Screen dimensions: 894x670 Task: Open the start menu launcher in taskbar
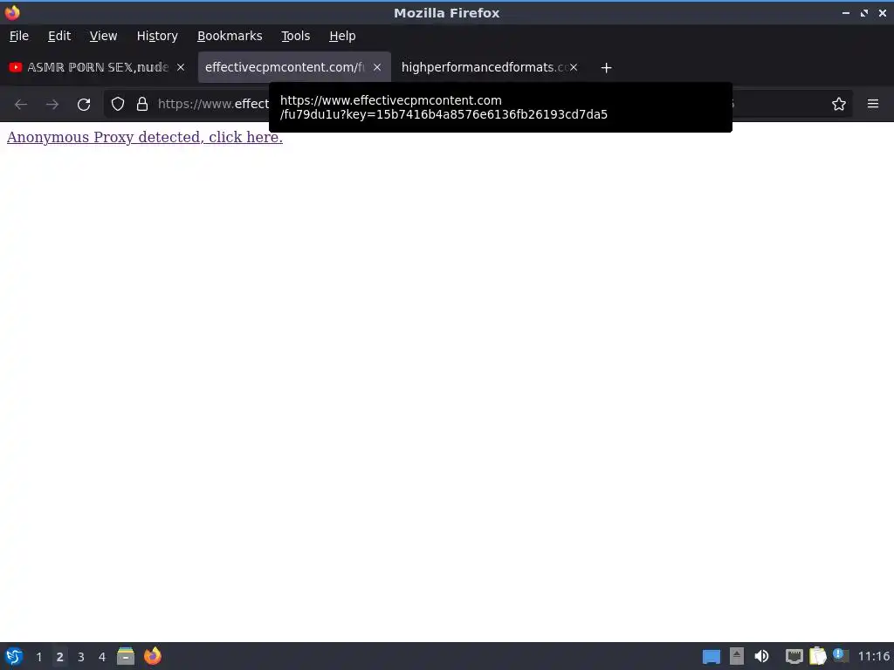pyautogui.click(x=14, y=656)
